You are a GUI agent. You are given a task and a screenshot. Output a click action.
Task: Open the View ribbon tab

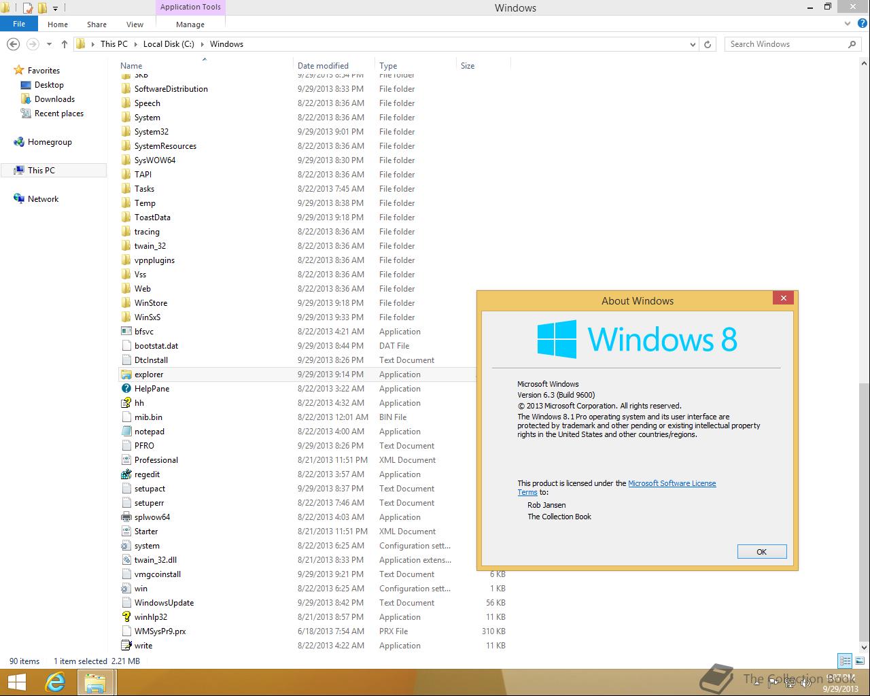tap(135, 24)
